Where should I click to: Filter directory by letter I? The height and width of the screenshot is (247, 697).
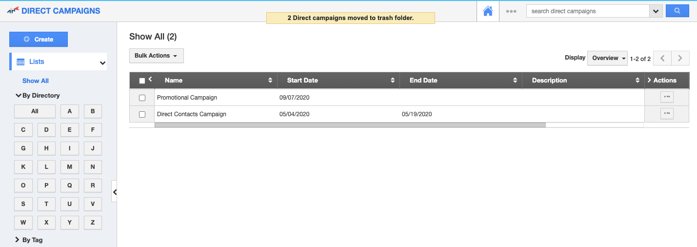point(70,148)
